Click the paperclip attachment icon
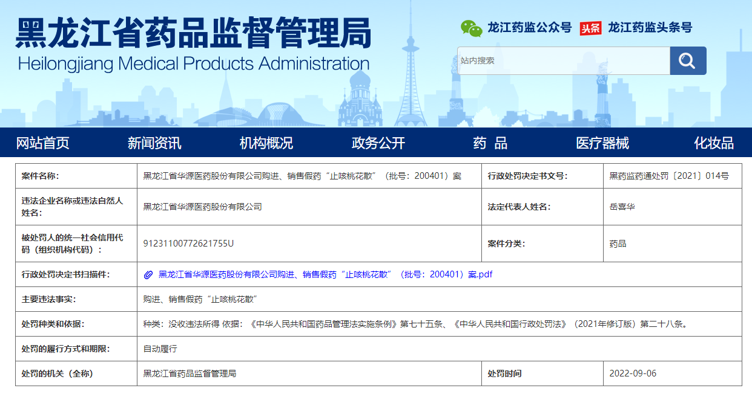 coord(148,275)
